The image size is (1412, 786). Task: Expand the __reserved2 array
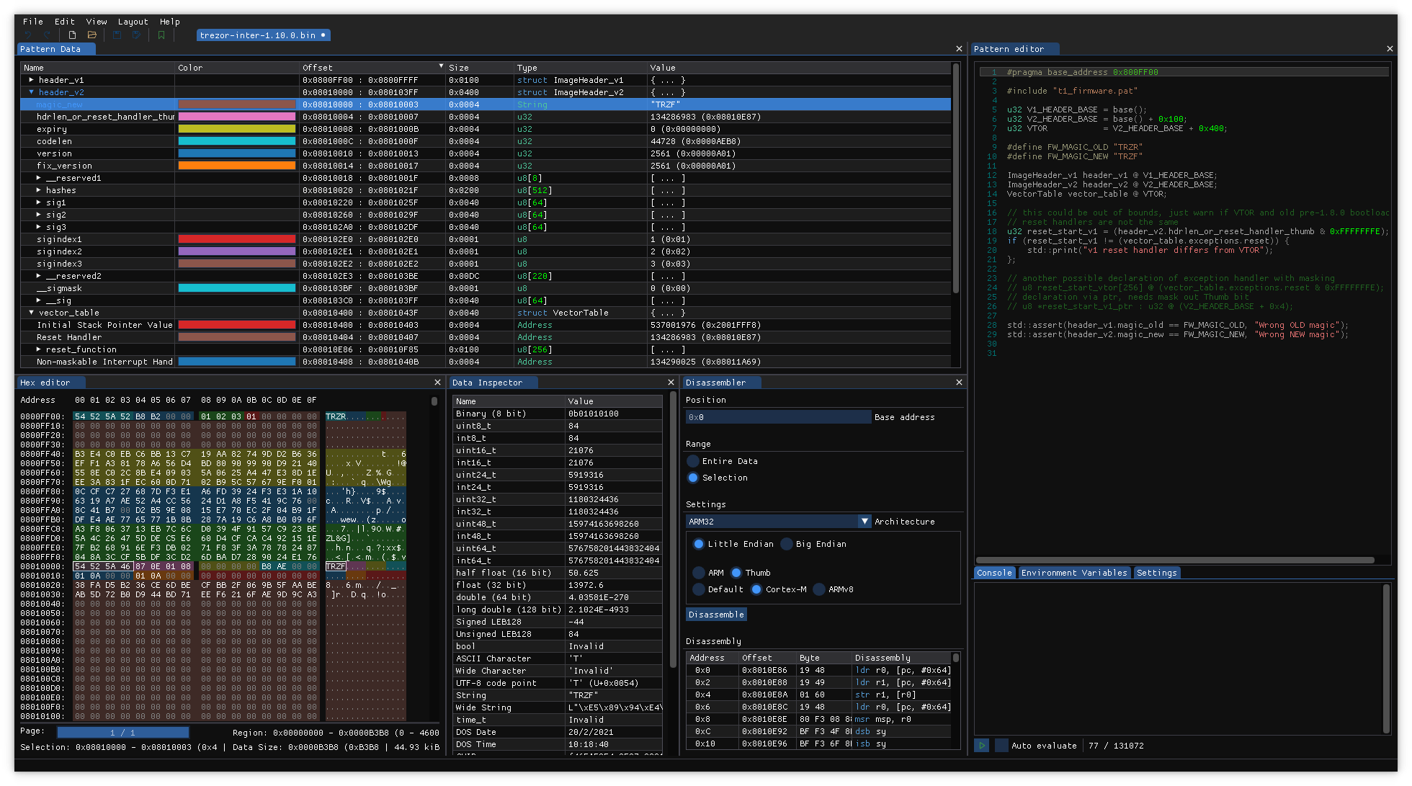point(39,276)
